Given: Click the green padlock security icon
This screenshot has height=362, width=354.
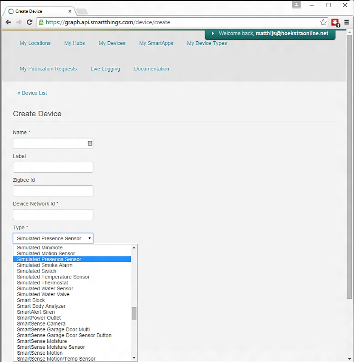Looking at the screenshot, I should [x=41, y=22].
